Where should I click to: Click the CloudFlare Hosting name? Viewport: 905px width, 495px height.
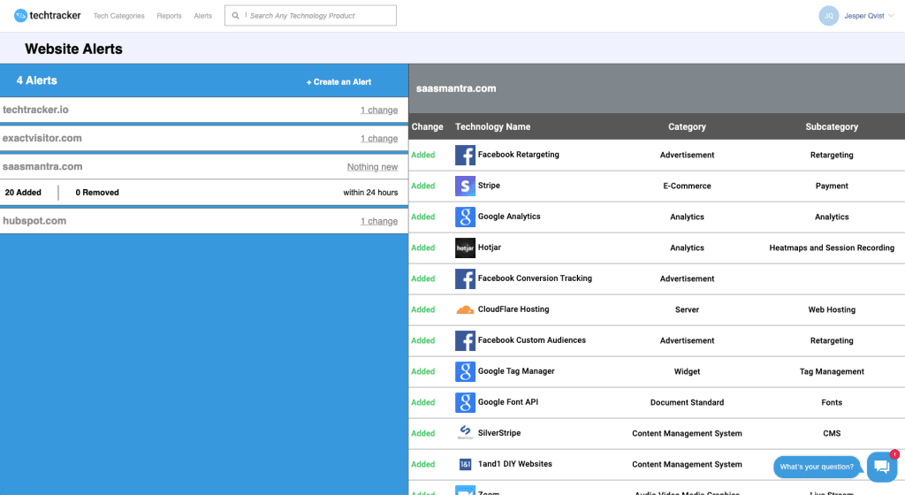[x=513, y=309]
